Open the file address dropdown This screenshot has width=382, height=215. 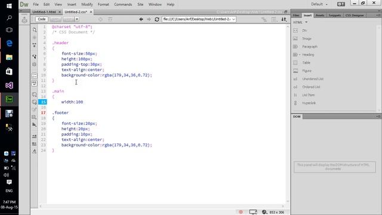233,19
